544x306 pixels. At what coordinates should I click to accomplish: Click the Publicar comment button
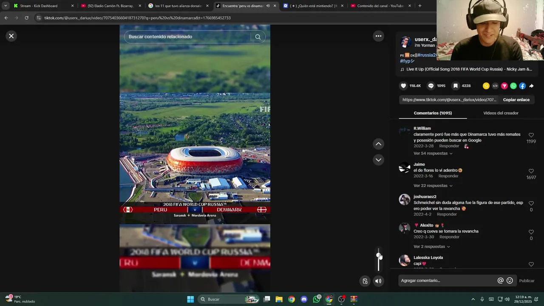[x=527, y=280]
